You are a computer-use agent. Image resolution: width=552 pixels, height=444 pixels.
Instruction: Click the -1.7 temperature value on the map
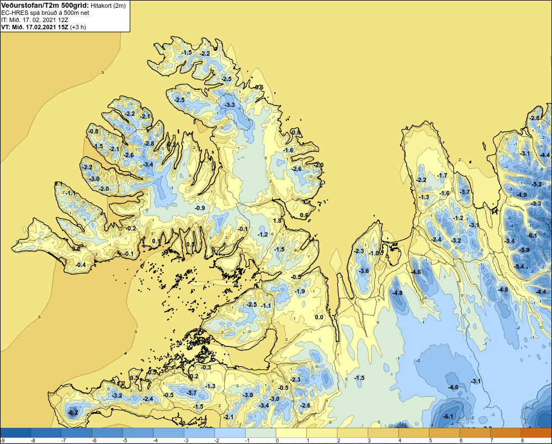[442, 175]
